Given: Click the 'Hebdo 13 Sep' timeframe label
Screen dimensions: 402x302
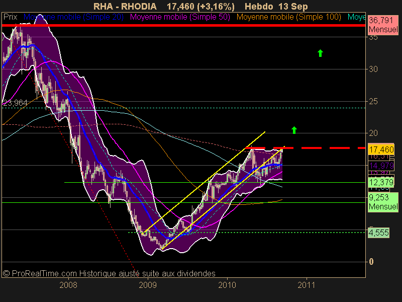Looking at the screenshot, I should coord(276,6).
